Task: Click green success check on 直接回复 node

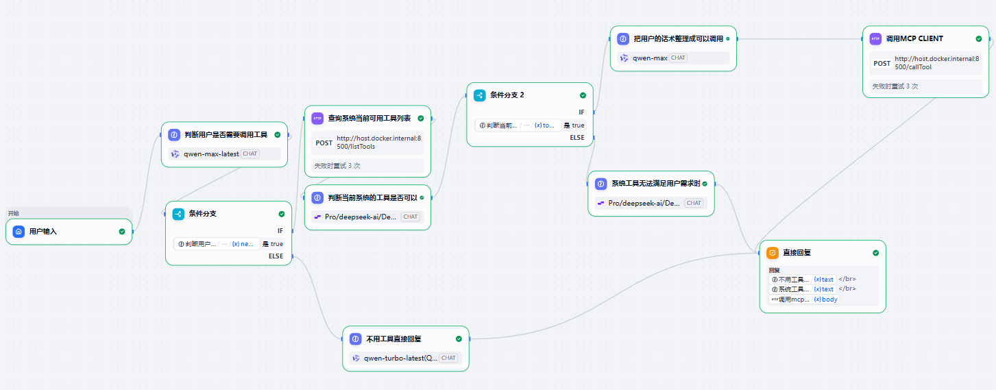Action: click(x=876, y=253)
